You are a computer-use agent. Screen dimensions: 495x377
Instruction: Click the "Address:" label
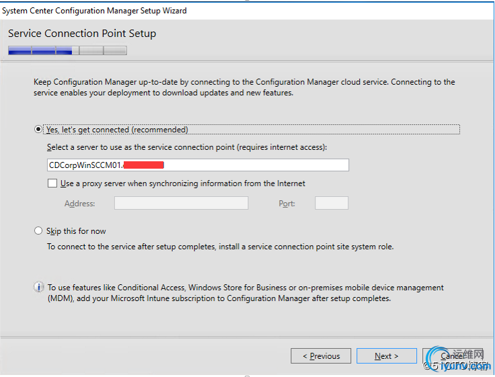pos(80,204)
